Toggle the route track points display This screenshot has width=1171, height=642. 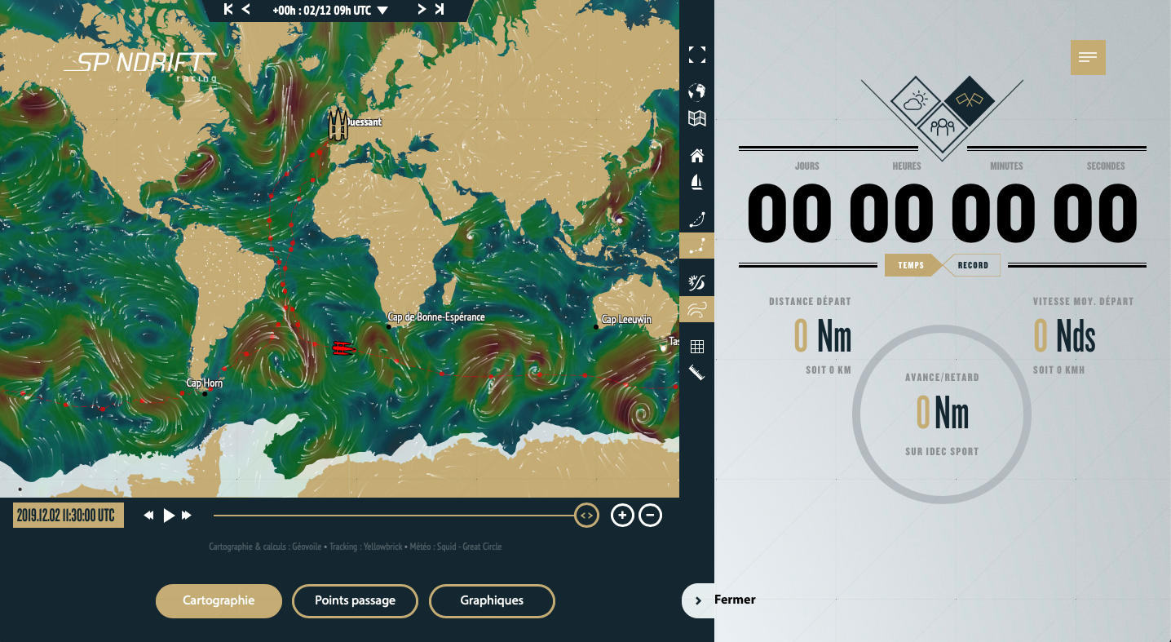696,246
